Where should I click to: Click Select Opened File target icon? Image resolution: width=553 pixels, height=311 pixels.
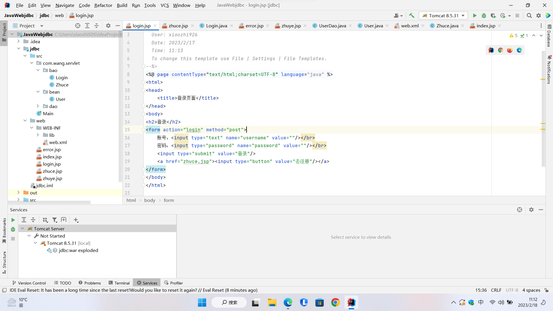[78, 26]
